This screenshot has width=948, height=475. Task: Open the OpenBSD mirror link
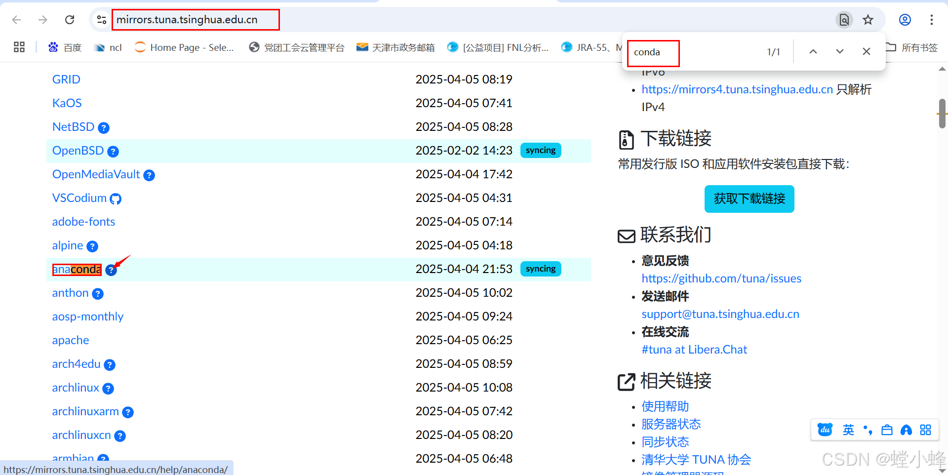[x=78, y=151]
